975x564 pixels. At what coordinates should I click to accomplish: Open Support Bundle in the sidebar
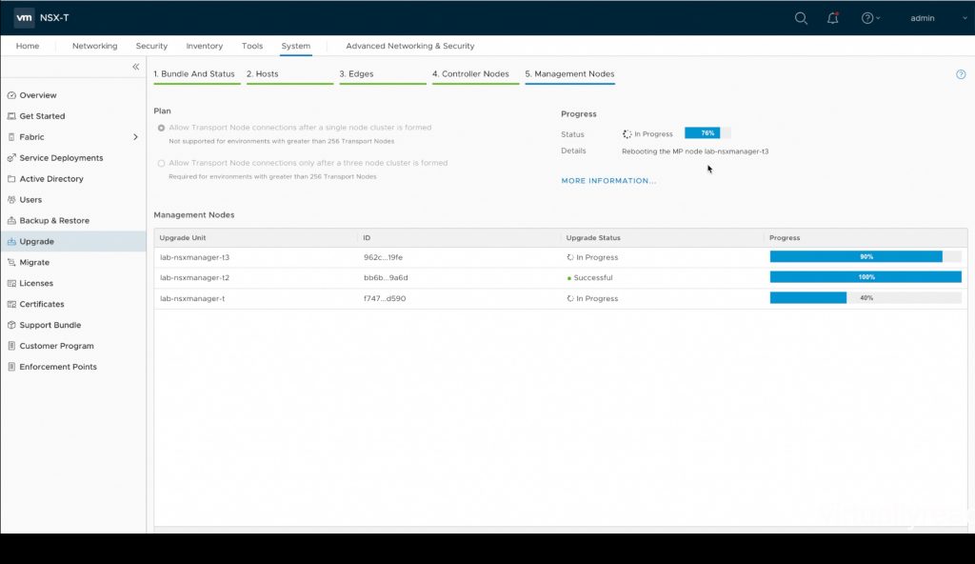click(50, 325)
